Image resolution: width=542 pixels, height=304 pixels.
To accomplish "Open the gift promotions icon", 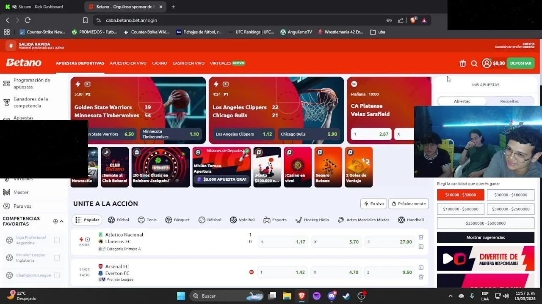I will tap(462, 63).
